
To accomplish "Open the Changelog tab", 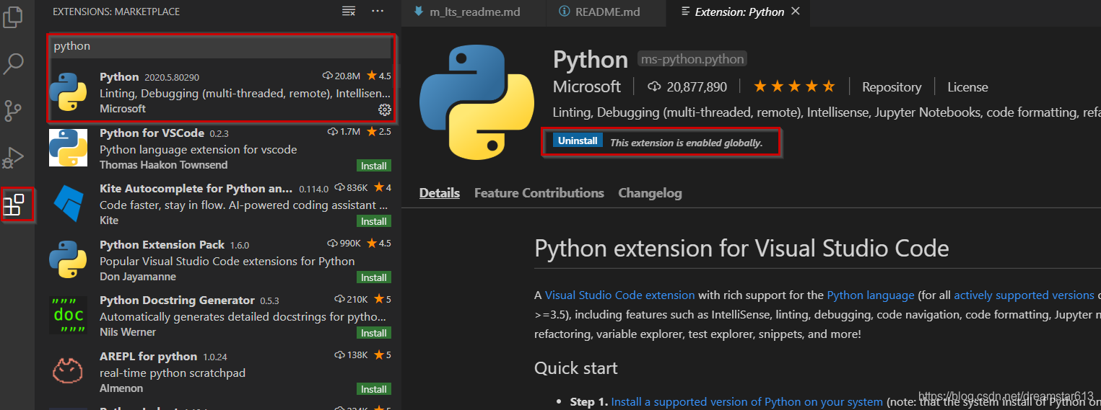I will coord(650,193).
